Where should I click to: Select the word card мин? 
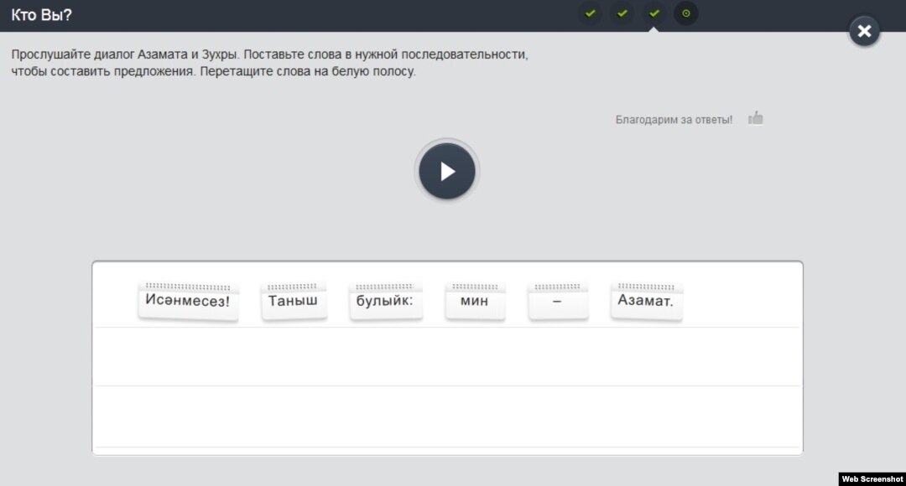click(475, 301)
